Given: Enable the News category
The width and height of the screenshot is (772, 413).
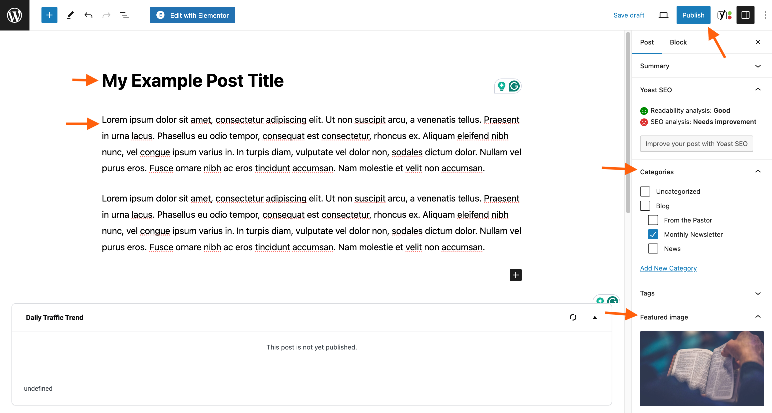Looking at the screenshot, I should [653, 248].
